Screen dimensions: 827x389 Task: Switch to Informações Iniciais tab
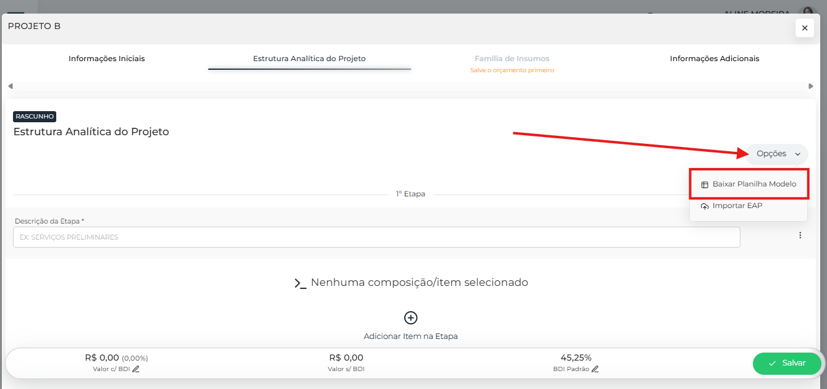(107, 59)
